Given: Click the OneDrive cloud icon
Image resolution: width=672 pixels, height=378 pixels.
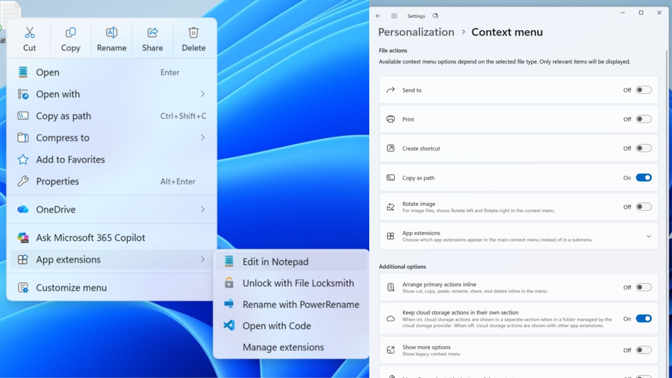Looking at the screenshot, I should click(23, 209).
